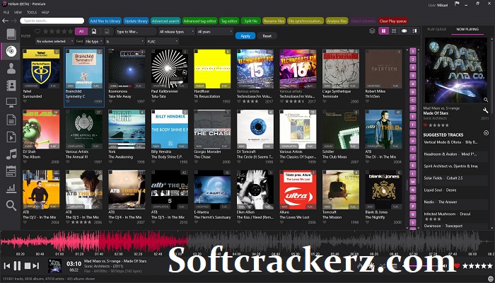495x283 pixels.
Task: Open the Artists person view in sidebar
Action: pos(11,68)
